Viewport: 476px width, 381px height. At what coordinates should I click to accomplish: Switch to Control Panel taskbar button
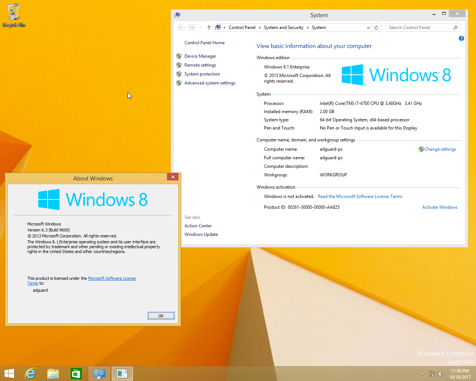click(99, 374)
